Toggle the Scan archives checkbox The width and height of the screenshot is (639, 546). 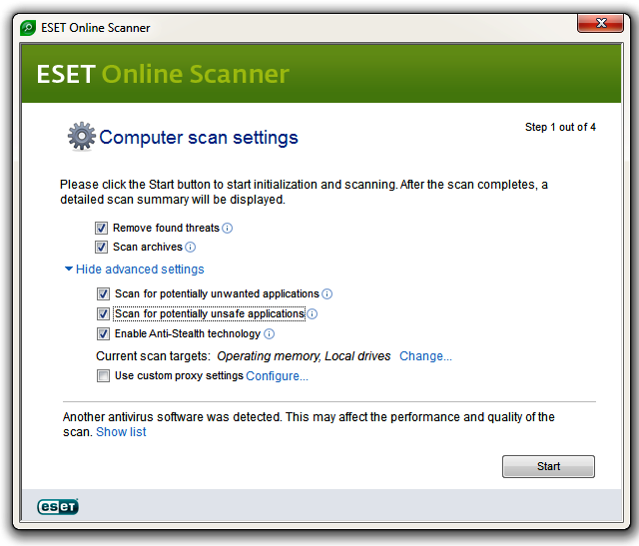click(101, 248)
